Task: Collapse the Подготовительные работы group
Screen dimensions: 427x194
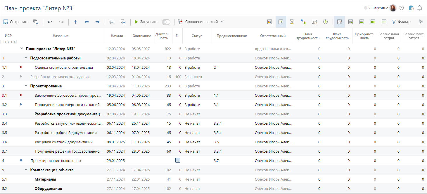Action: coord(26,58)
